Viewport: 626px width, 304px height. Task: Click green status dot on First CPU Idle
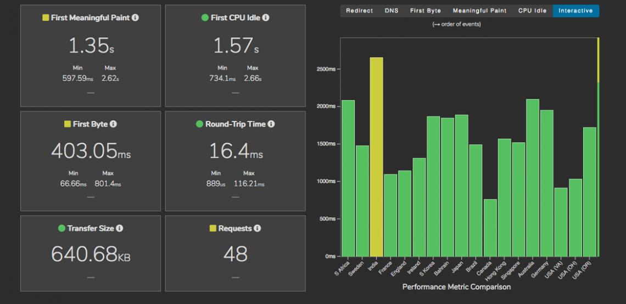pos(205,18)
